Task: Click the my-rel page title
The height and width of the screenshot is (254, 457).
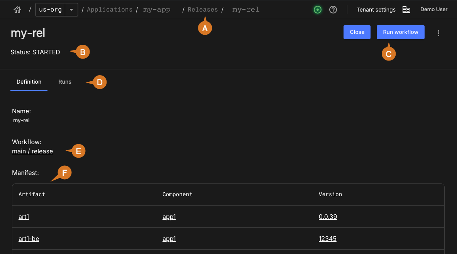Action: point(28,33)
